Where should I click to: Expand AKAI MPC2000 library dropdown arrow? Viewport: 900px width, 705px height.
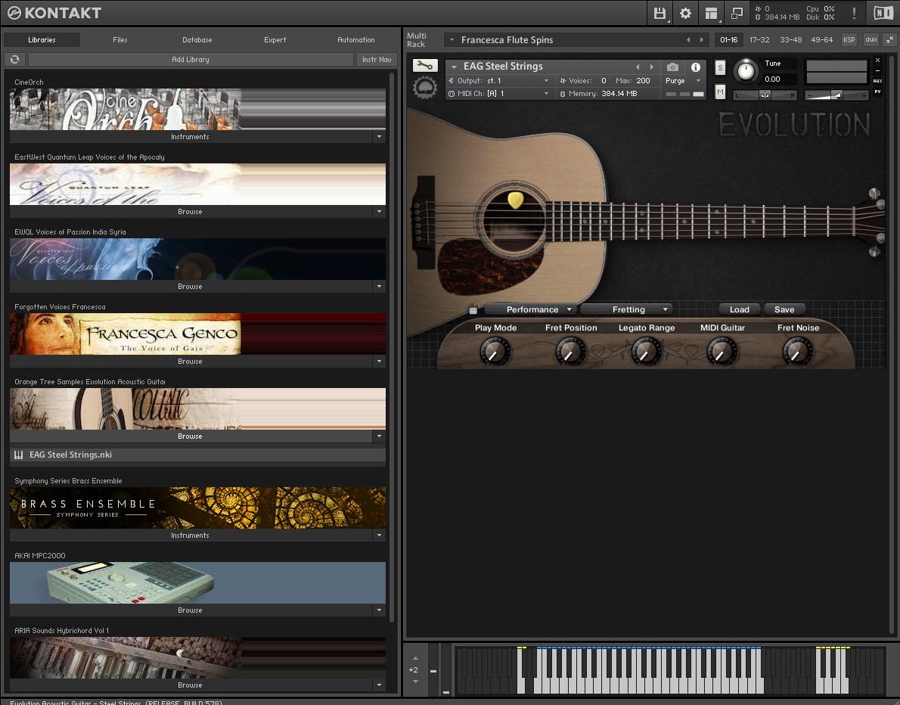379,610
